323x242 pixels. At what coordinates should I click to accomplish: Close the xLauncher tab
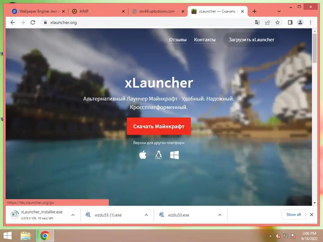pyautogui.click(x=243, y=11)
